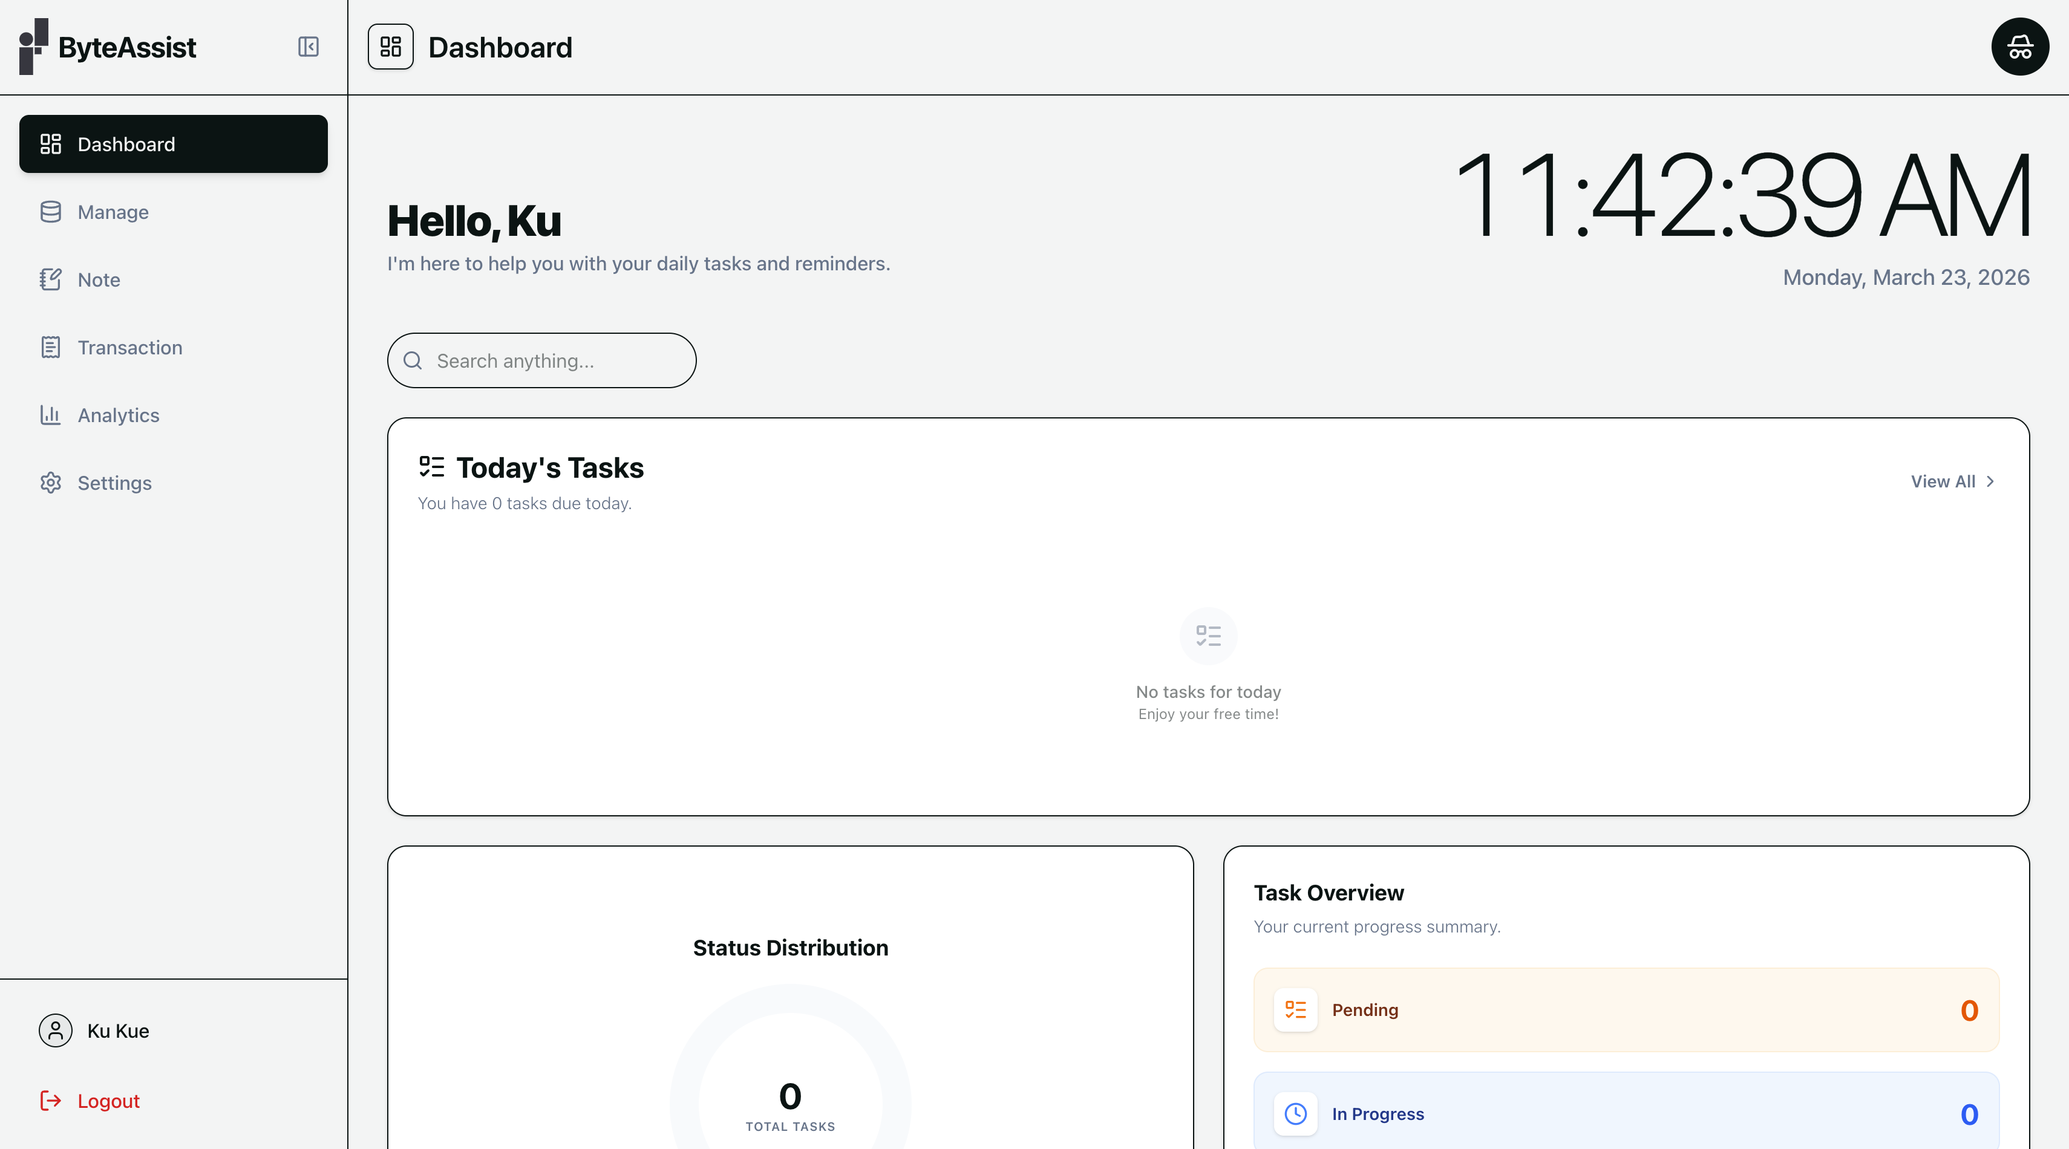Click the Task Overview heading
Viewport: 2069px width, 1149px height.
click(x=1329, y=893)
